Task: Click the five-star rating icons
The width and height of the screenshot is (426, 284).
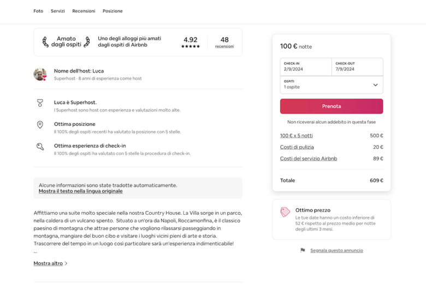Action: pos(191,46)
